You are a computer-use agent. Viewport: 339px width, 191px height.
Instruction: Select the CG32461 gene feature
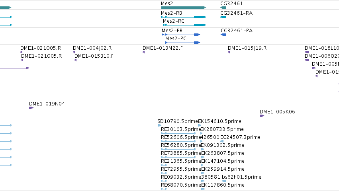223,8
